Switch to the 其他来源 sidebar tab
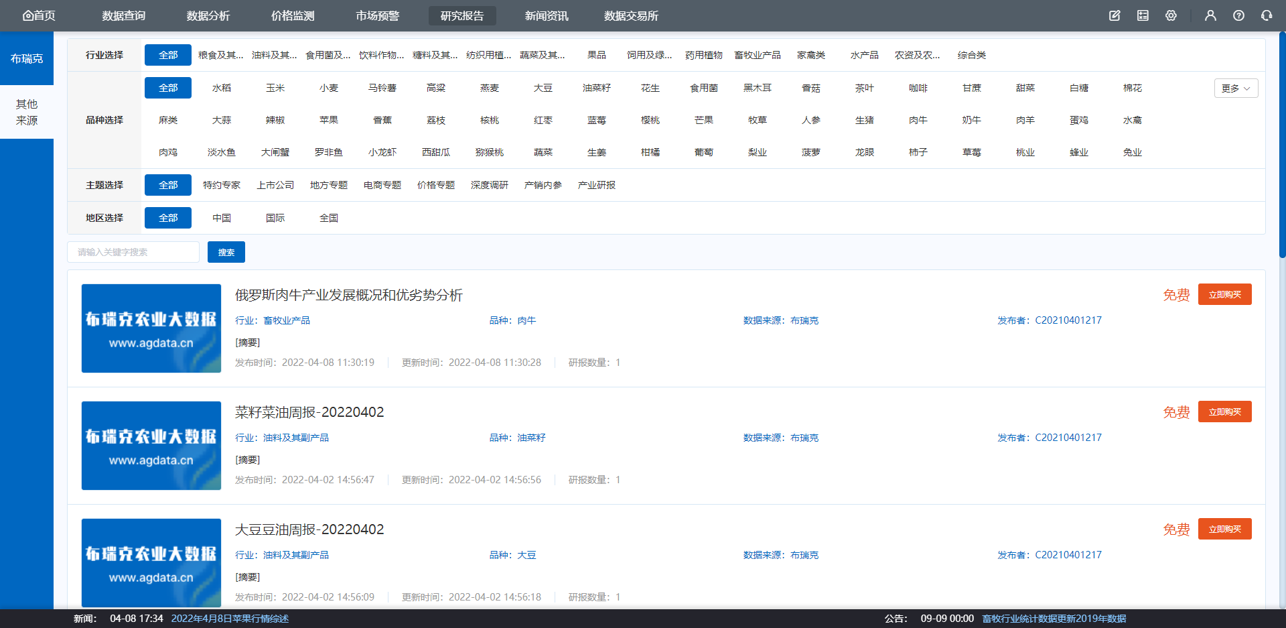The width and height of the screenshot is (1286, 628). point(27,112)
